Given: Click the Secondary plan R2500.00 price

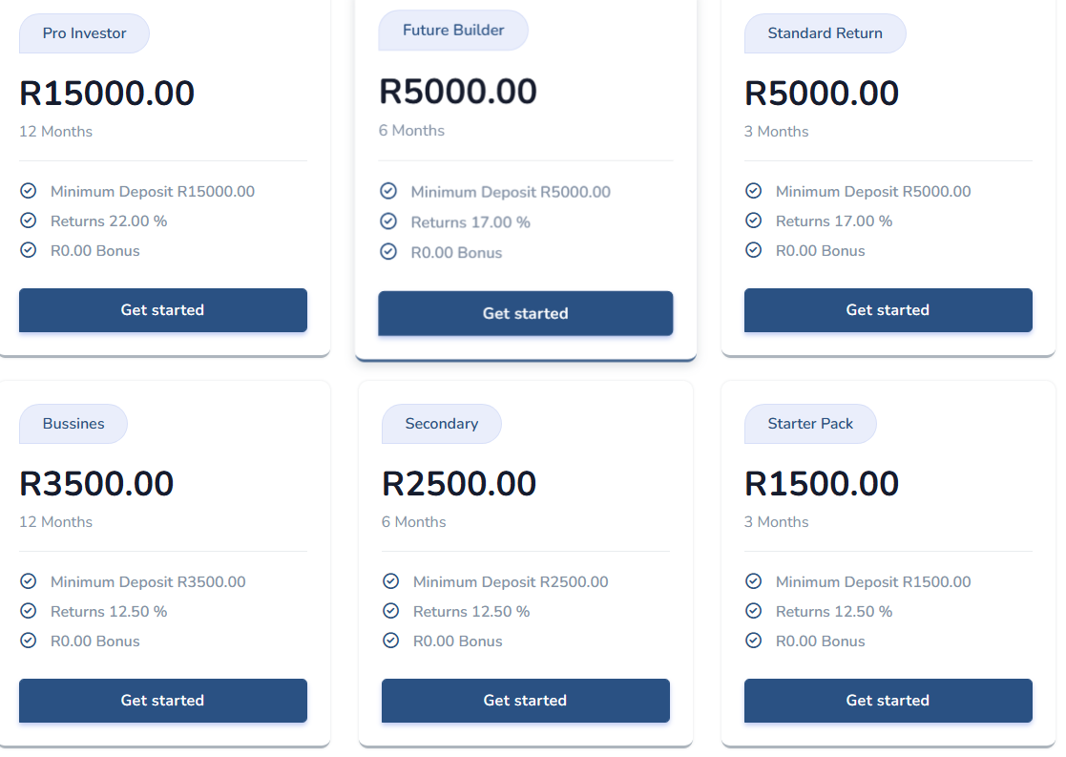Looking at the screenshot, I should [459, 484].
